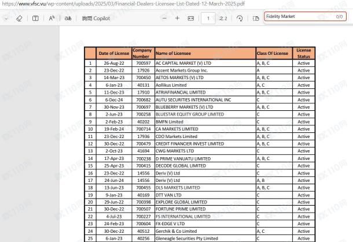Screen dimensions: 353x242
Task: Select Accent Markets Group Inc. entry
Action: pos(182,70)
